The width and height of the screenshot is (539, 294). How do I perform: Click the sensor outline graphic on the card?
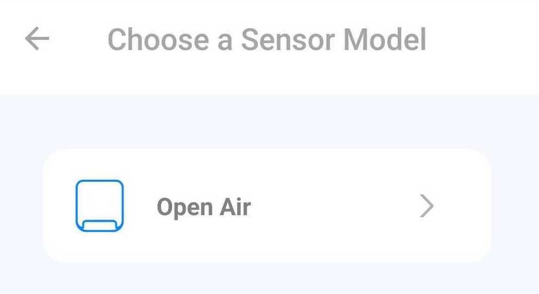[x=100, y=205]
